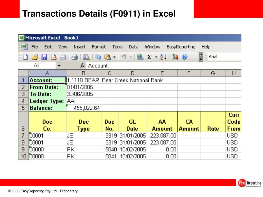This screenshot has height=197, width=263.
Task: Click Doc No. 5041 cell
Action: (109, 156)
